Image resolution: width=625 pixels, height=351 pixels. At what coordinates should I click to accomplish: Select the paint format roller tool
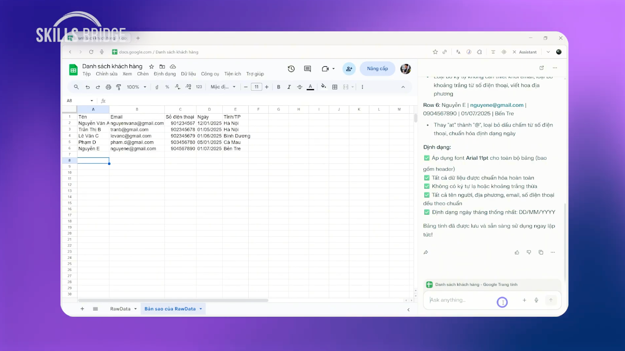tap(118, 87)
